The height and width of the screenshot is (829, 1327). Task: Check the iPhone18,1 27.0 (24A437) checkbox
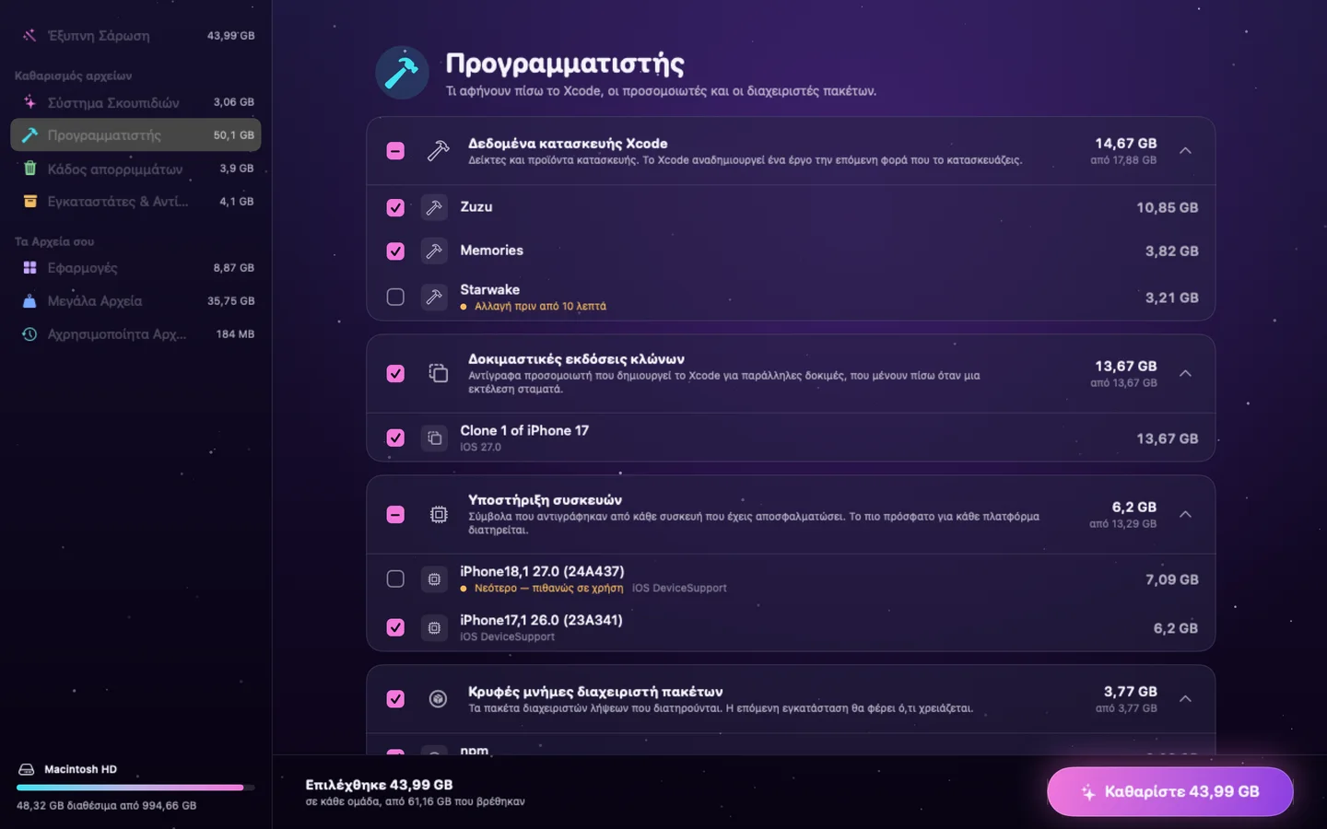(395, 579)
